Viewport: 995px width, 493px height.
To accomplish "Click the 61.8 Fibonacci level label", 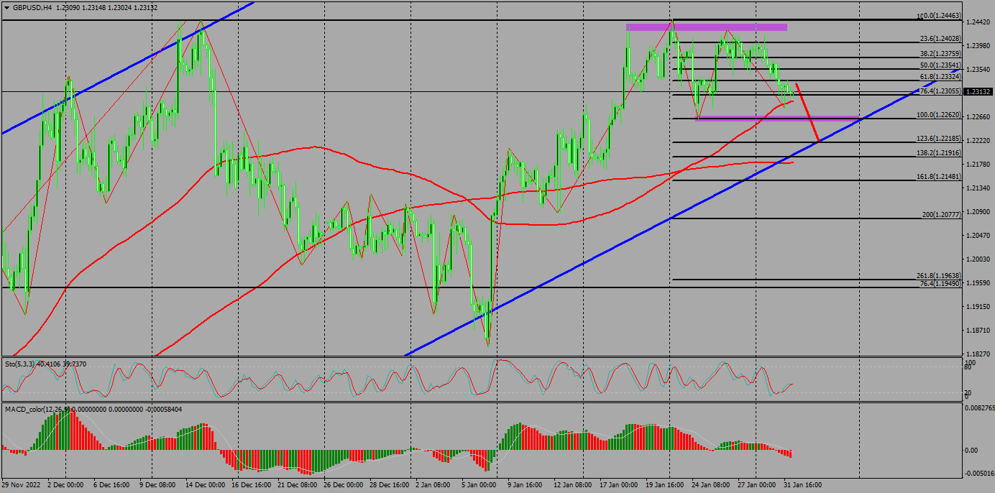I will pos(939,77).
